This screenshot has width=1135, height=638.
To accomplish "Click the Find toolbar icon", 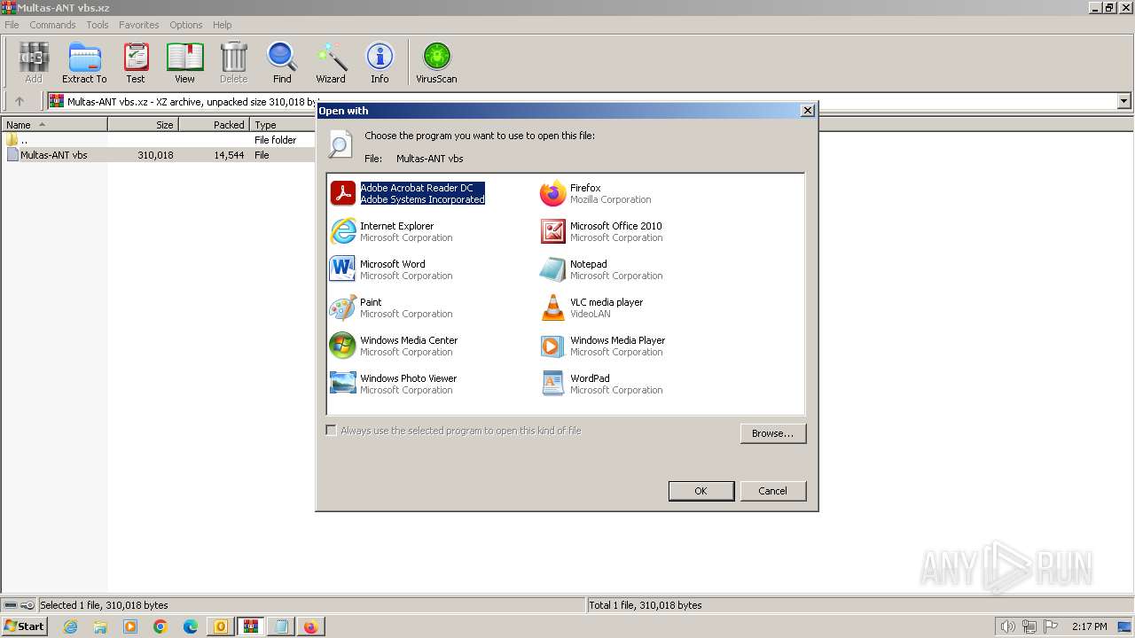I will pyautogui.click(x=282, y=63).
